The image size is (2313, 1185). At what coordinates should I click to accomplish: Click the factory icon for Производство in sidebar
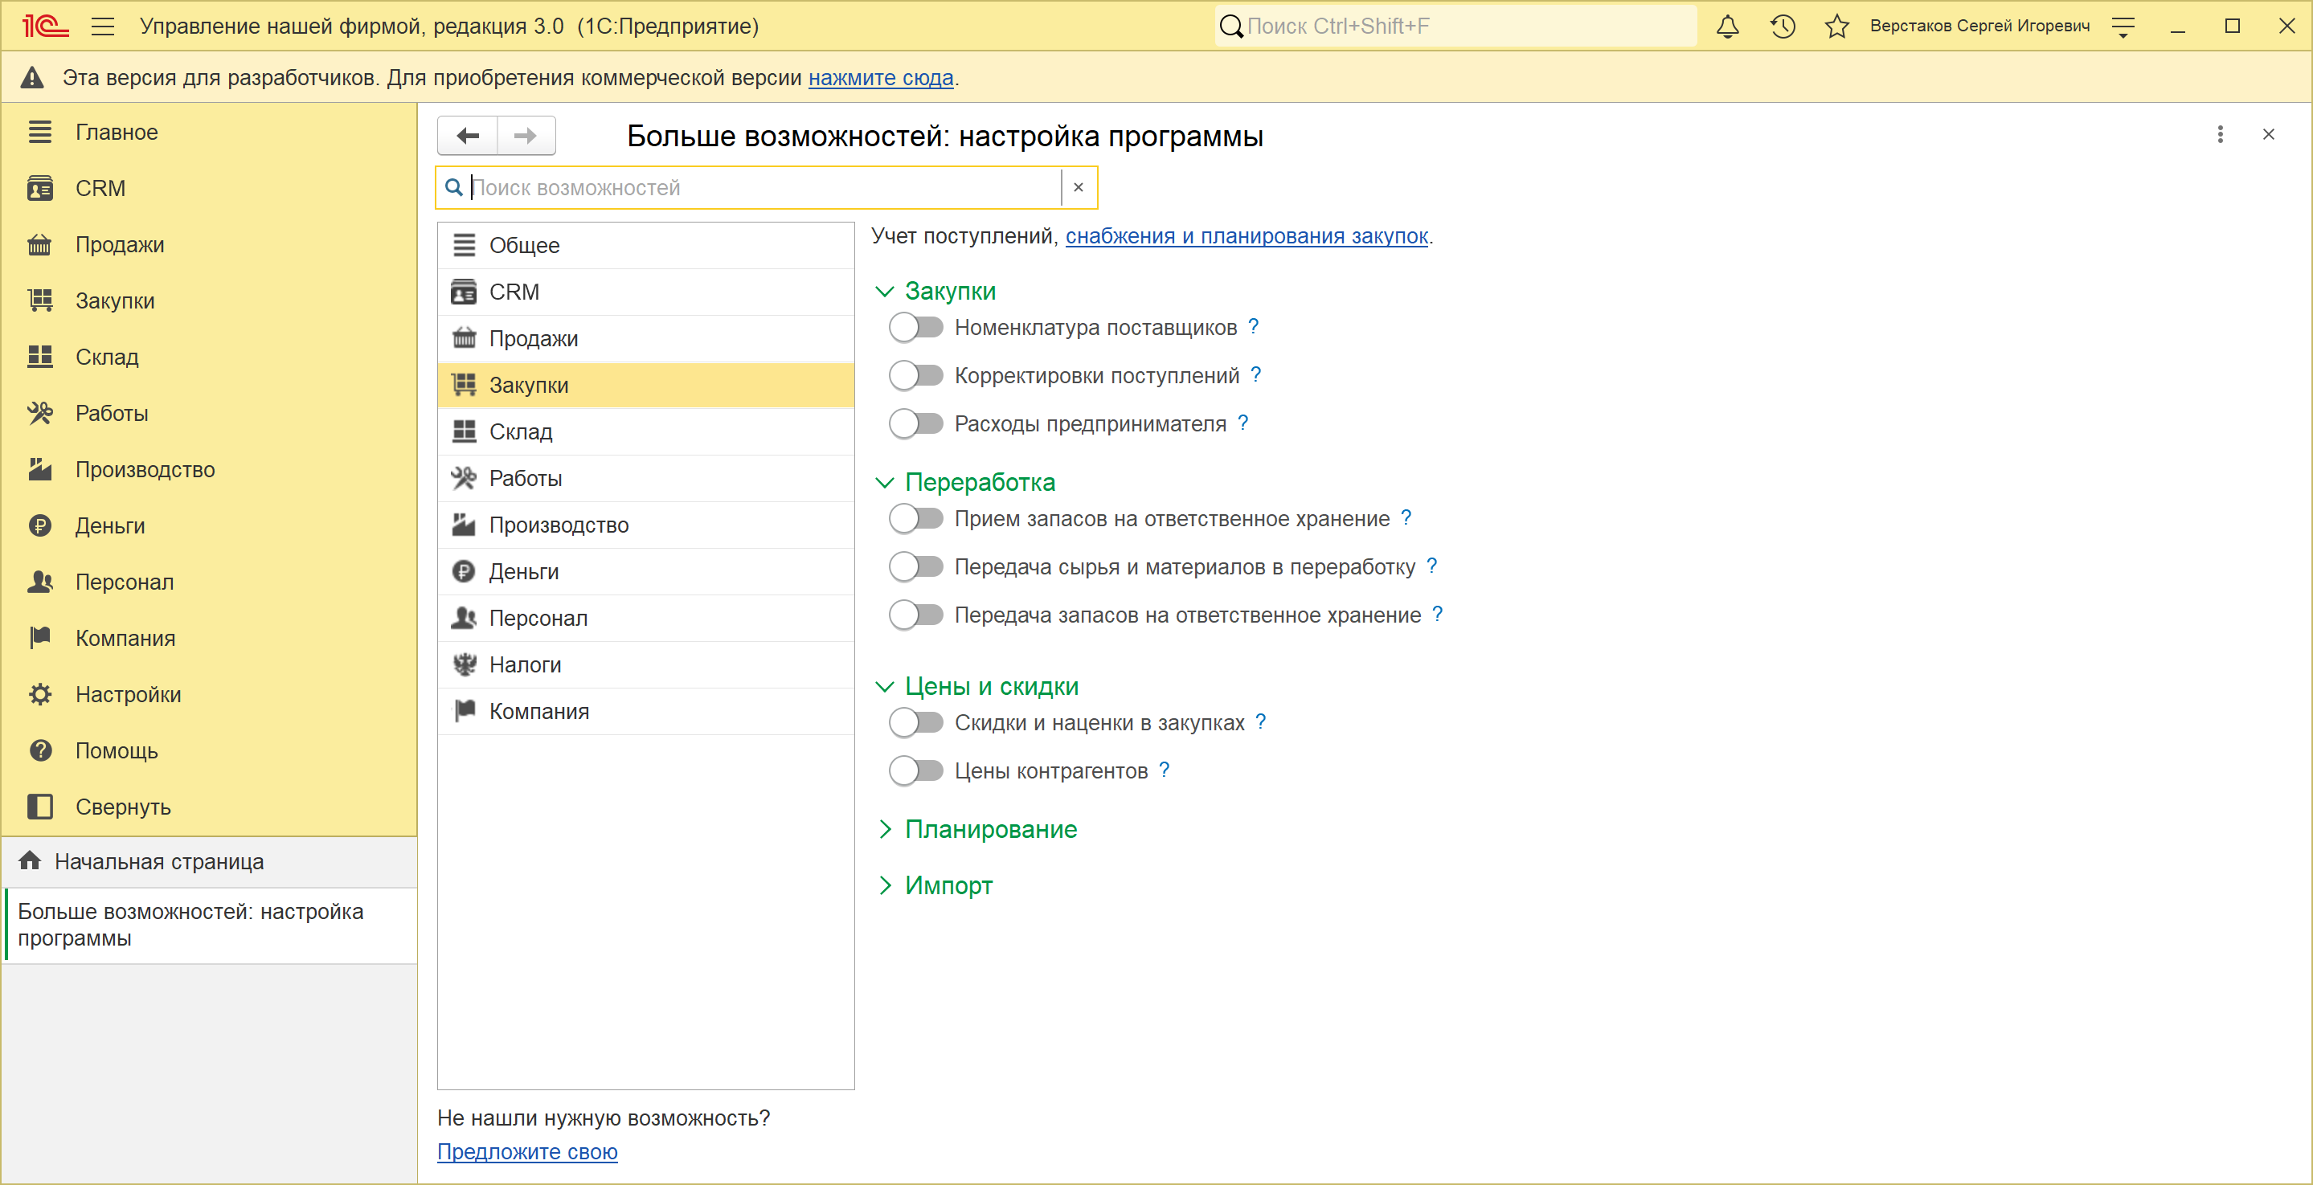(40, 468)
